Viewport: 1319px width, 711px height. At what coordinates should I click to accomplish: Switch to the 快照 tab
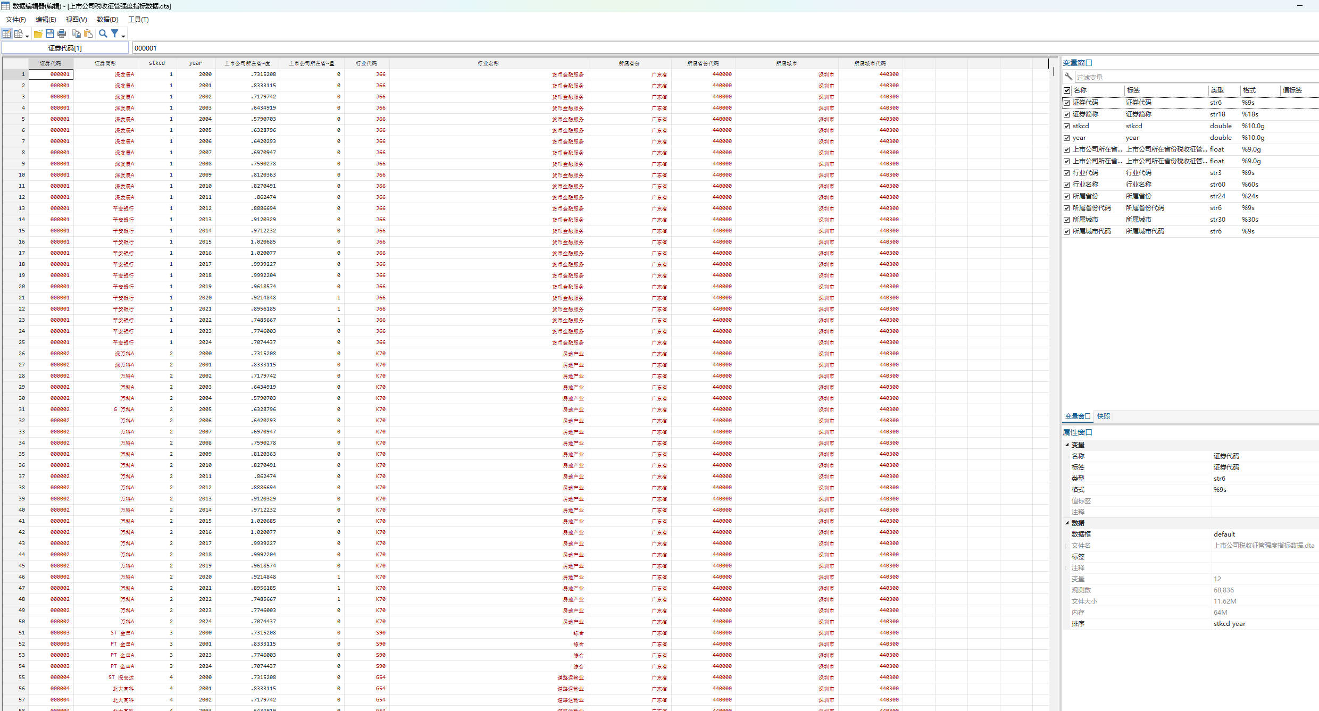[x=1104, y=416]
